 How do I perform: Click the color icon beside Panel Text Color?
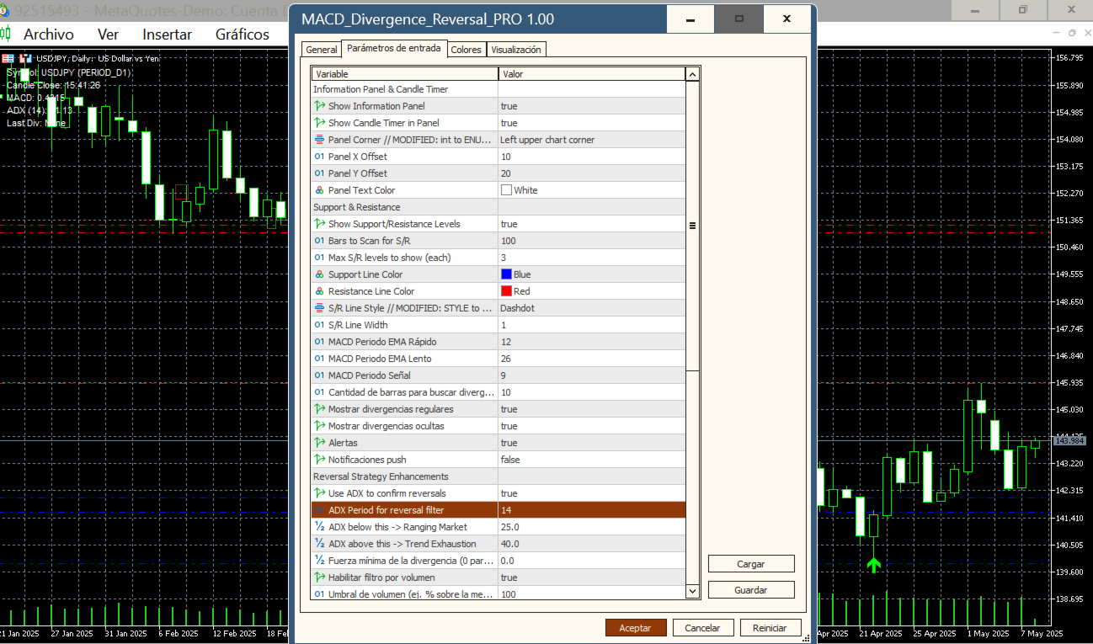point(319,190)
